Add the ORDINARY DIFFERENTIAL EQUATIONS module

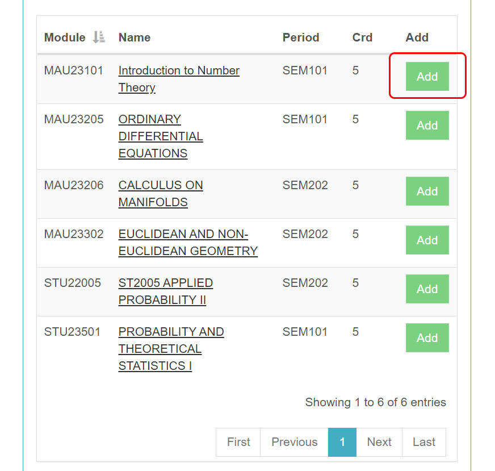427,125
